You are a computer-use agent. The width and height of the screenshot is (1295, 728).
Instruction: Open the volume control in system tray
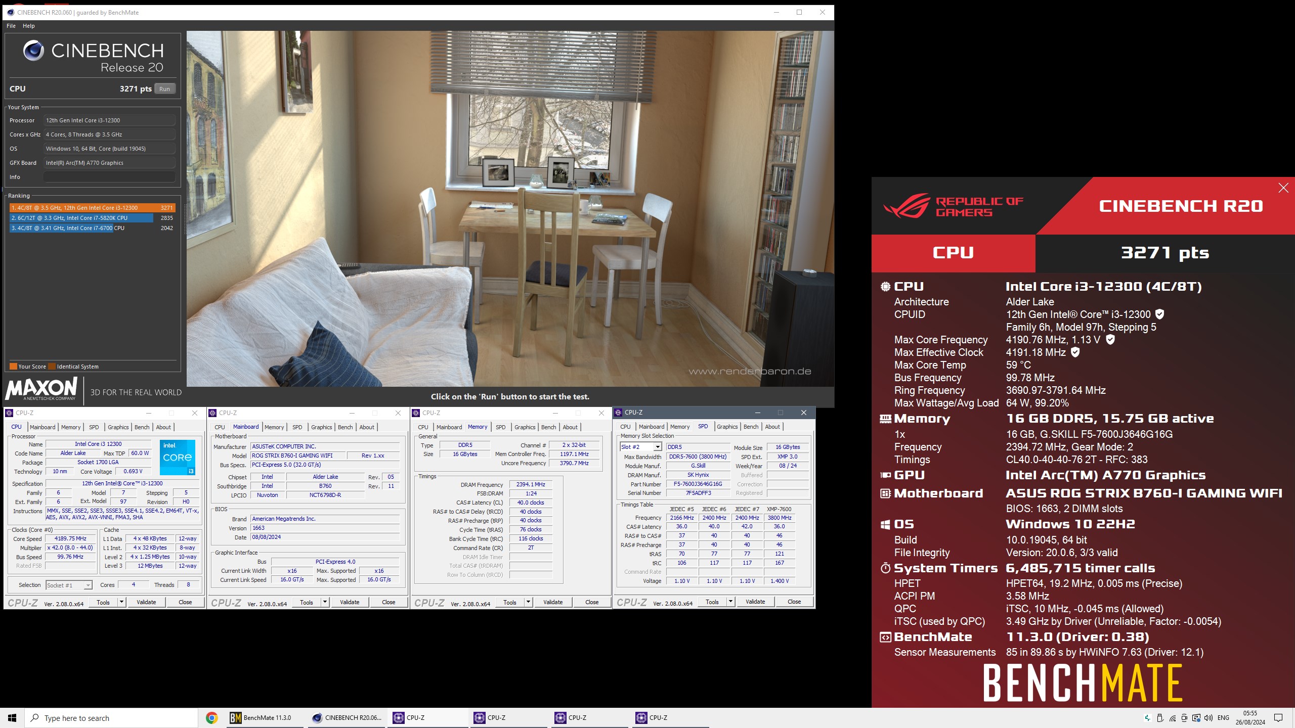pyautogui.click(x=1208, y=718)
